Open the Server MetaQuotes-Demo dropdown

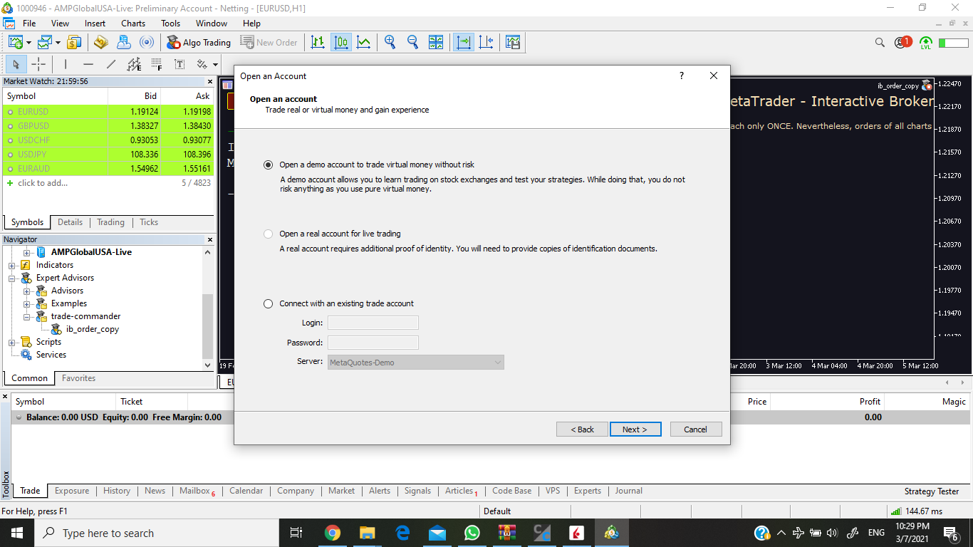[x=415, y=363]
